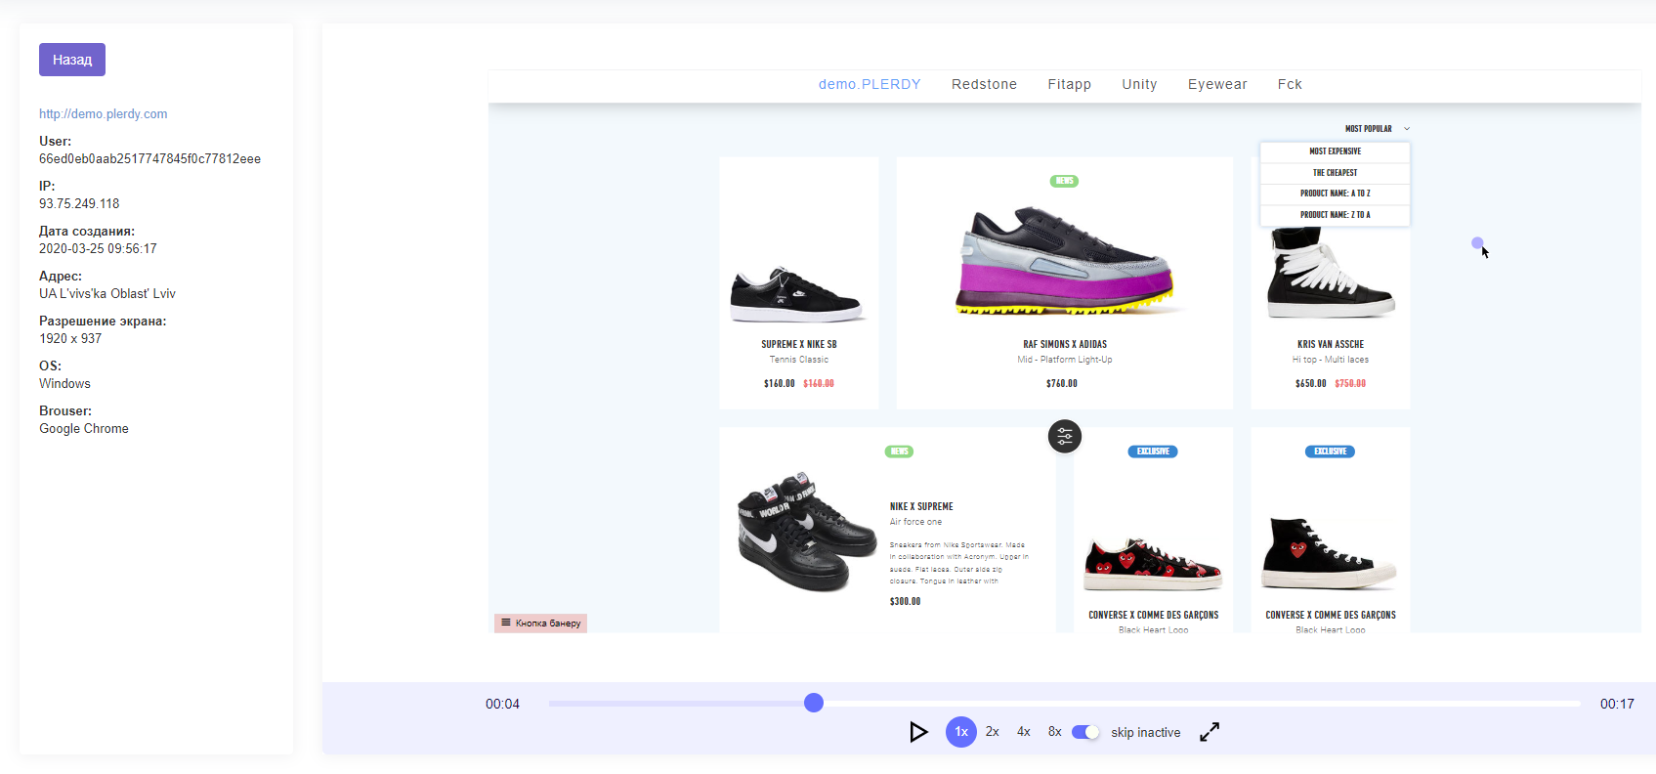This screenshot has height=774, width=1656.
Task: Click the black Converse high-top image
Action: click(1329, 553)
